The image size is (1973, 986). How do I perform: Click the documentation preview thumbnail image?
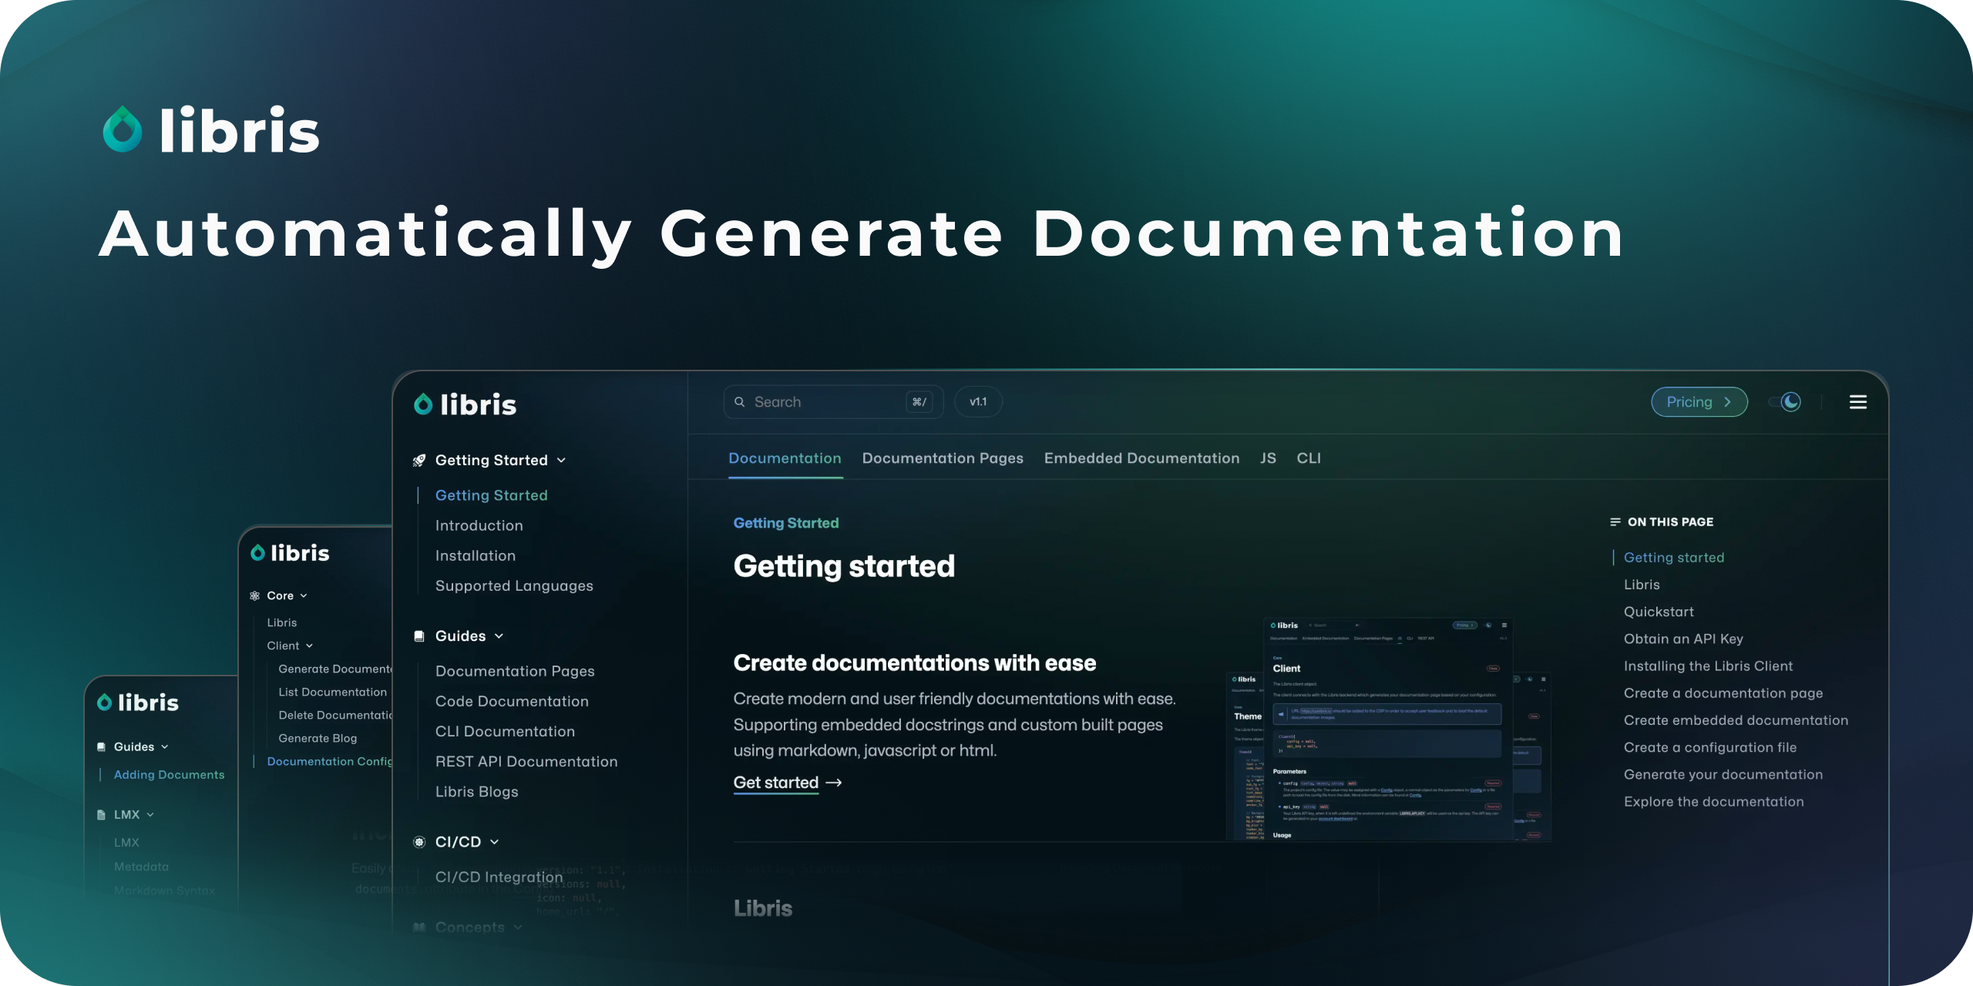click(x=1387, y=728)
